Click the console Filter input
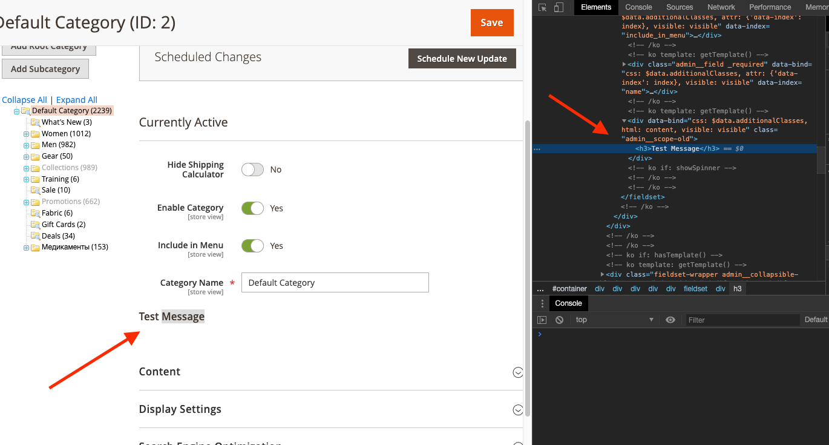The width and height of the screenshot is (829, 445). point(742,320)
